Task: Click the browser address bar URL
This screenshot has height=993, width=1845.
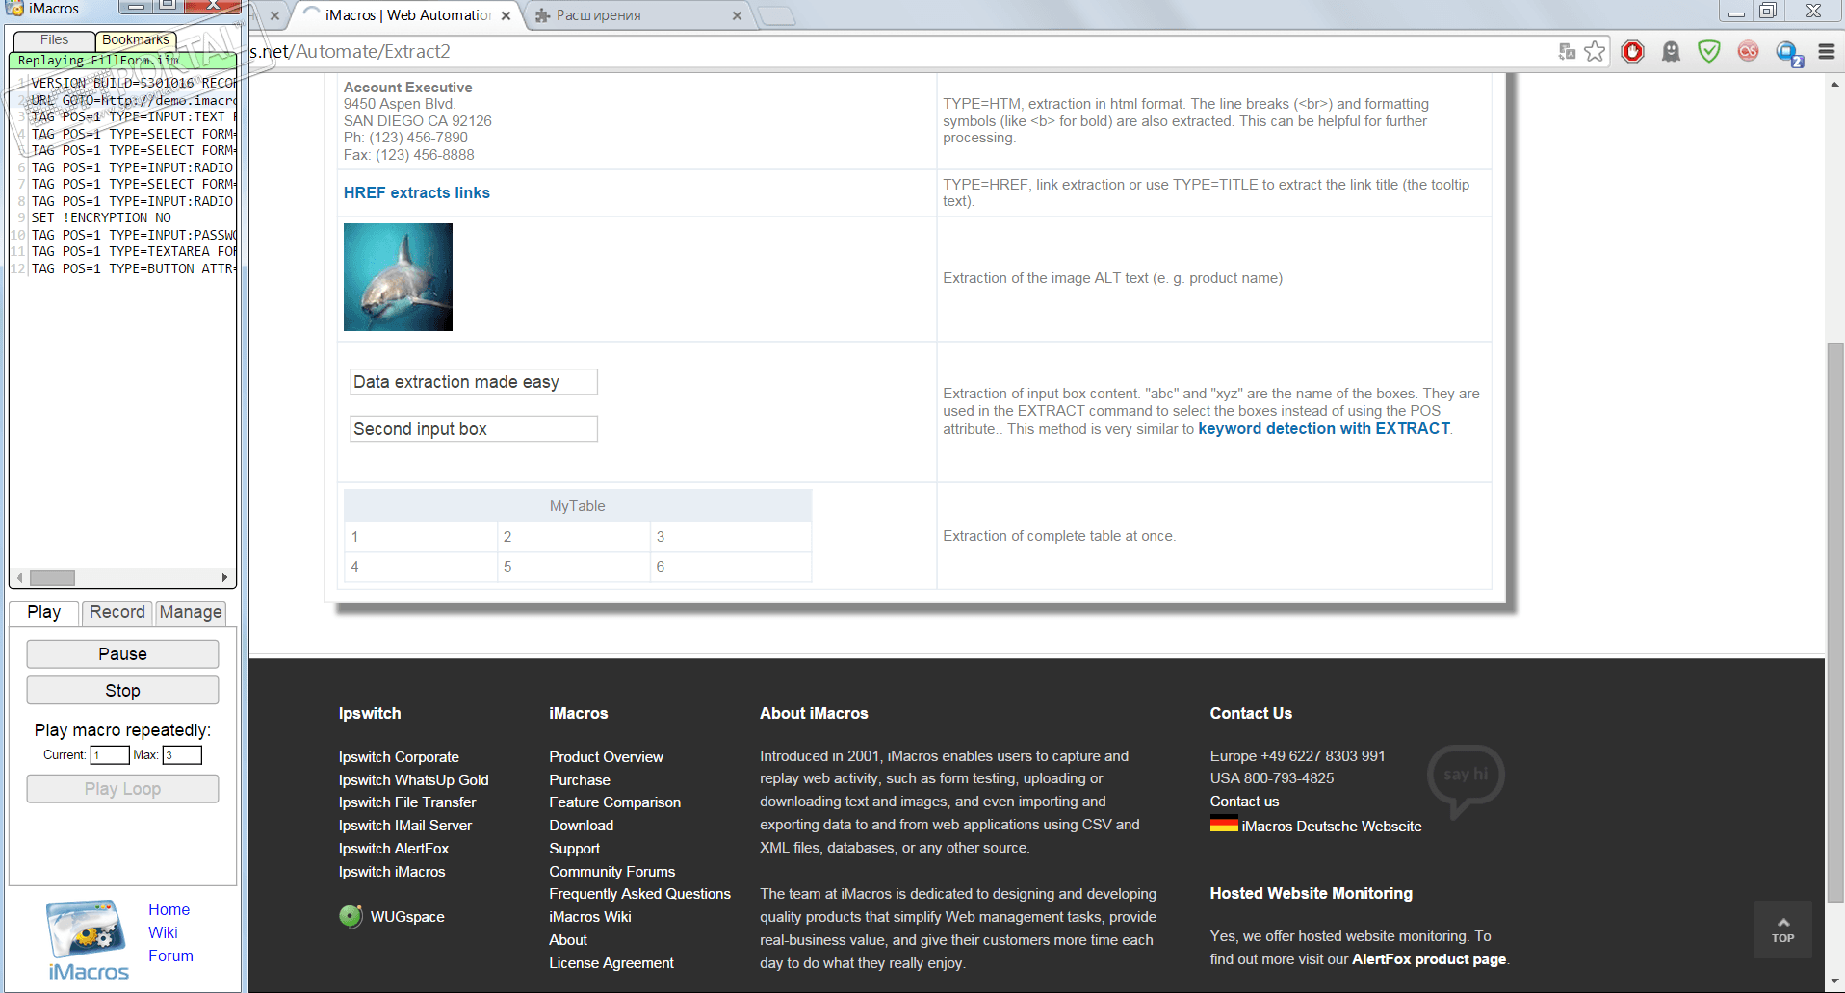Action: [x=896, y=52]
